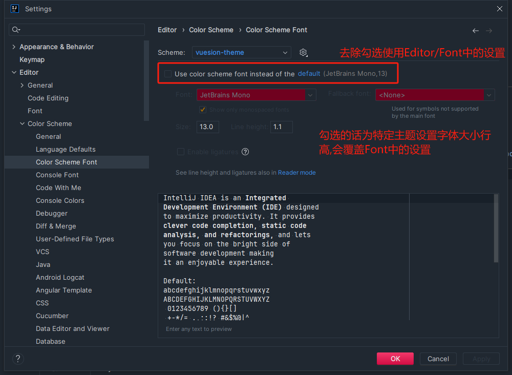This screenshot has height=375, width=512.
Task: Open search history via magnifier dropdown arrow
Action: point(19,30)
